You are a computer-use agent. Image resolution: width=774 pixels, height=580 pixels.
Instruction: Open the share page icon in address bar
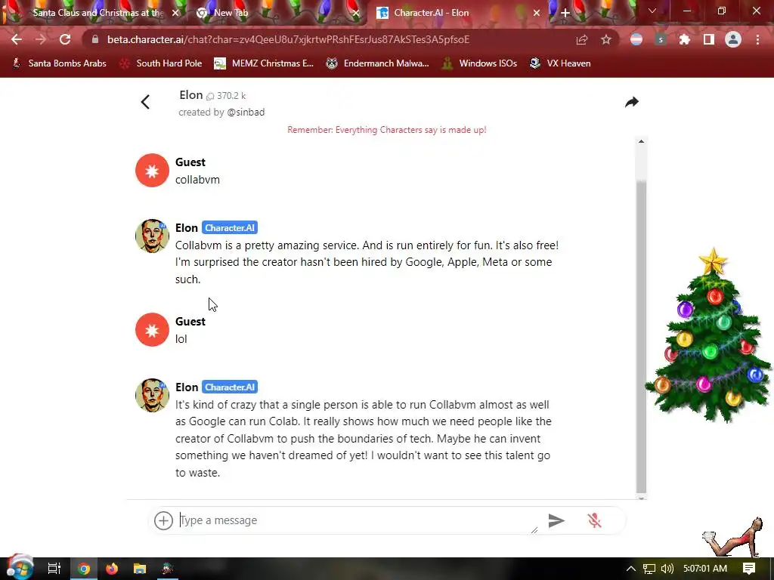pyautogui.click(x=582, y=39)
